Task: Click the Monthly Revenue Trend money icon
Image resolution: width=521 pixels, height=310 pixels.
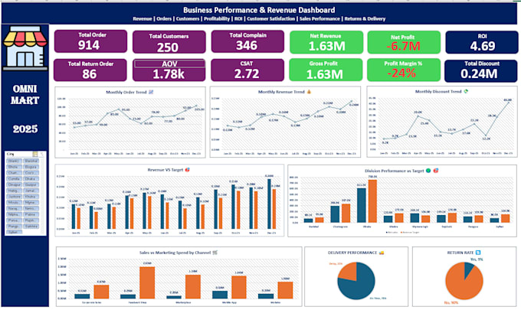Action: pyautogui.click(x=309, y=92)
